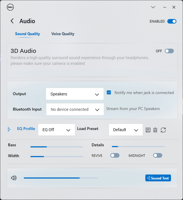Click the Audio page title
Viewport: 183px width, 200px height.
pos(27,21)
